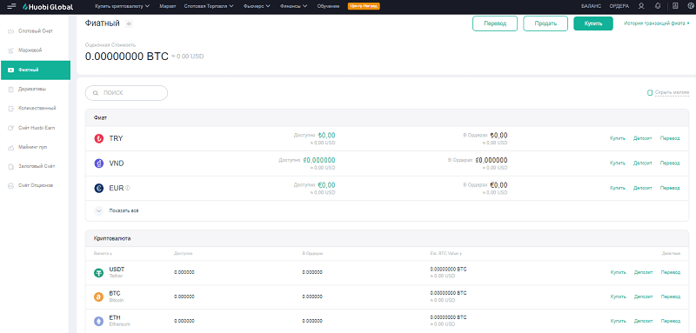Open История транзакций фиата link
The width and height of the screenshot is (696, 333).
657,23
